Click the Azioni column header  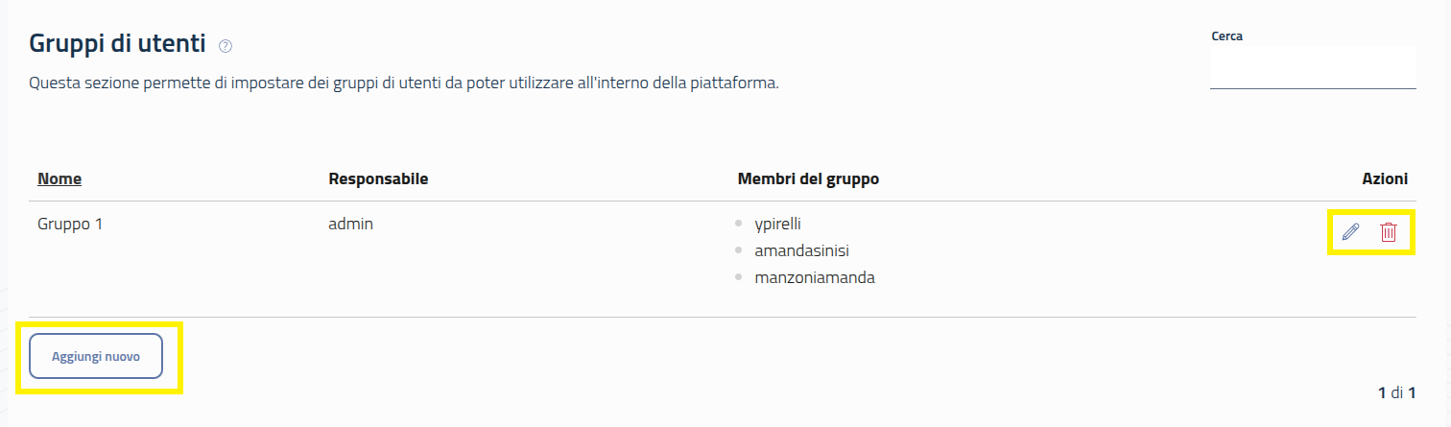click(x=1385, y=178)
